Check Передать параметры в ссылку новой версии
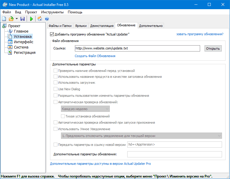Viewport: 230px width, 179px height. (x=55, y=145)
